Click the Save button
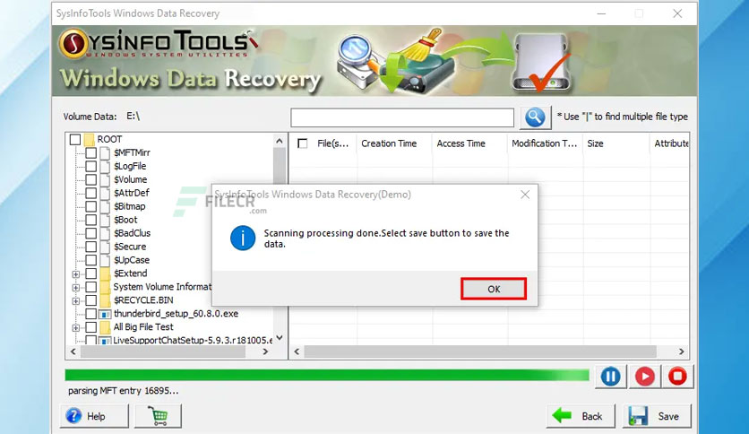The width and height of the screenshot is (749, 434). pyautogui.click(x=657, y=416)
